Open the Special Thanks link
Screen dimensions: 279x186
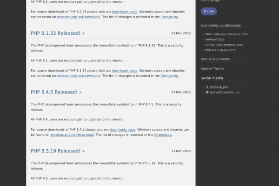coord(213,68)
